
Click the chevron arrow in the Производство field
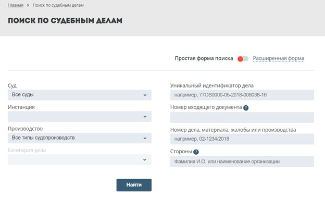point(145,138)
